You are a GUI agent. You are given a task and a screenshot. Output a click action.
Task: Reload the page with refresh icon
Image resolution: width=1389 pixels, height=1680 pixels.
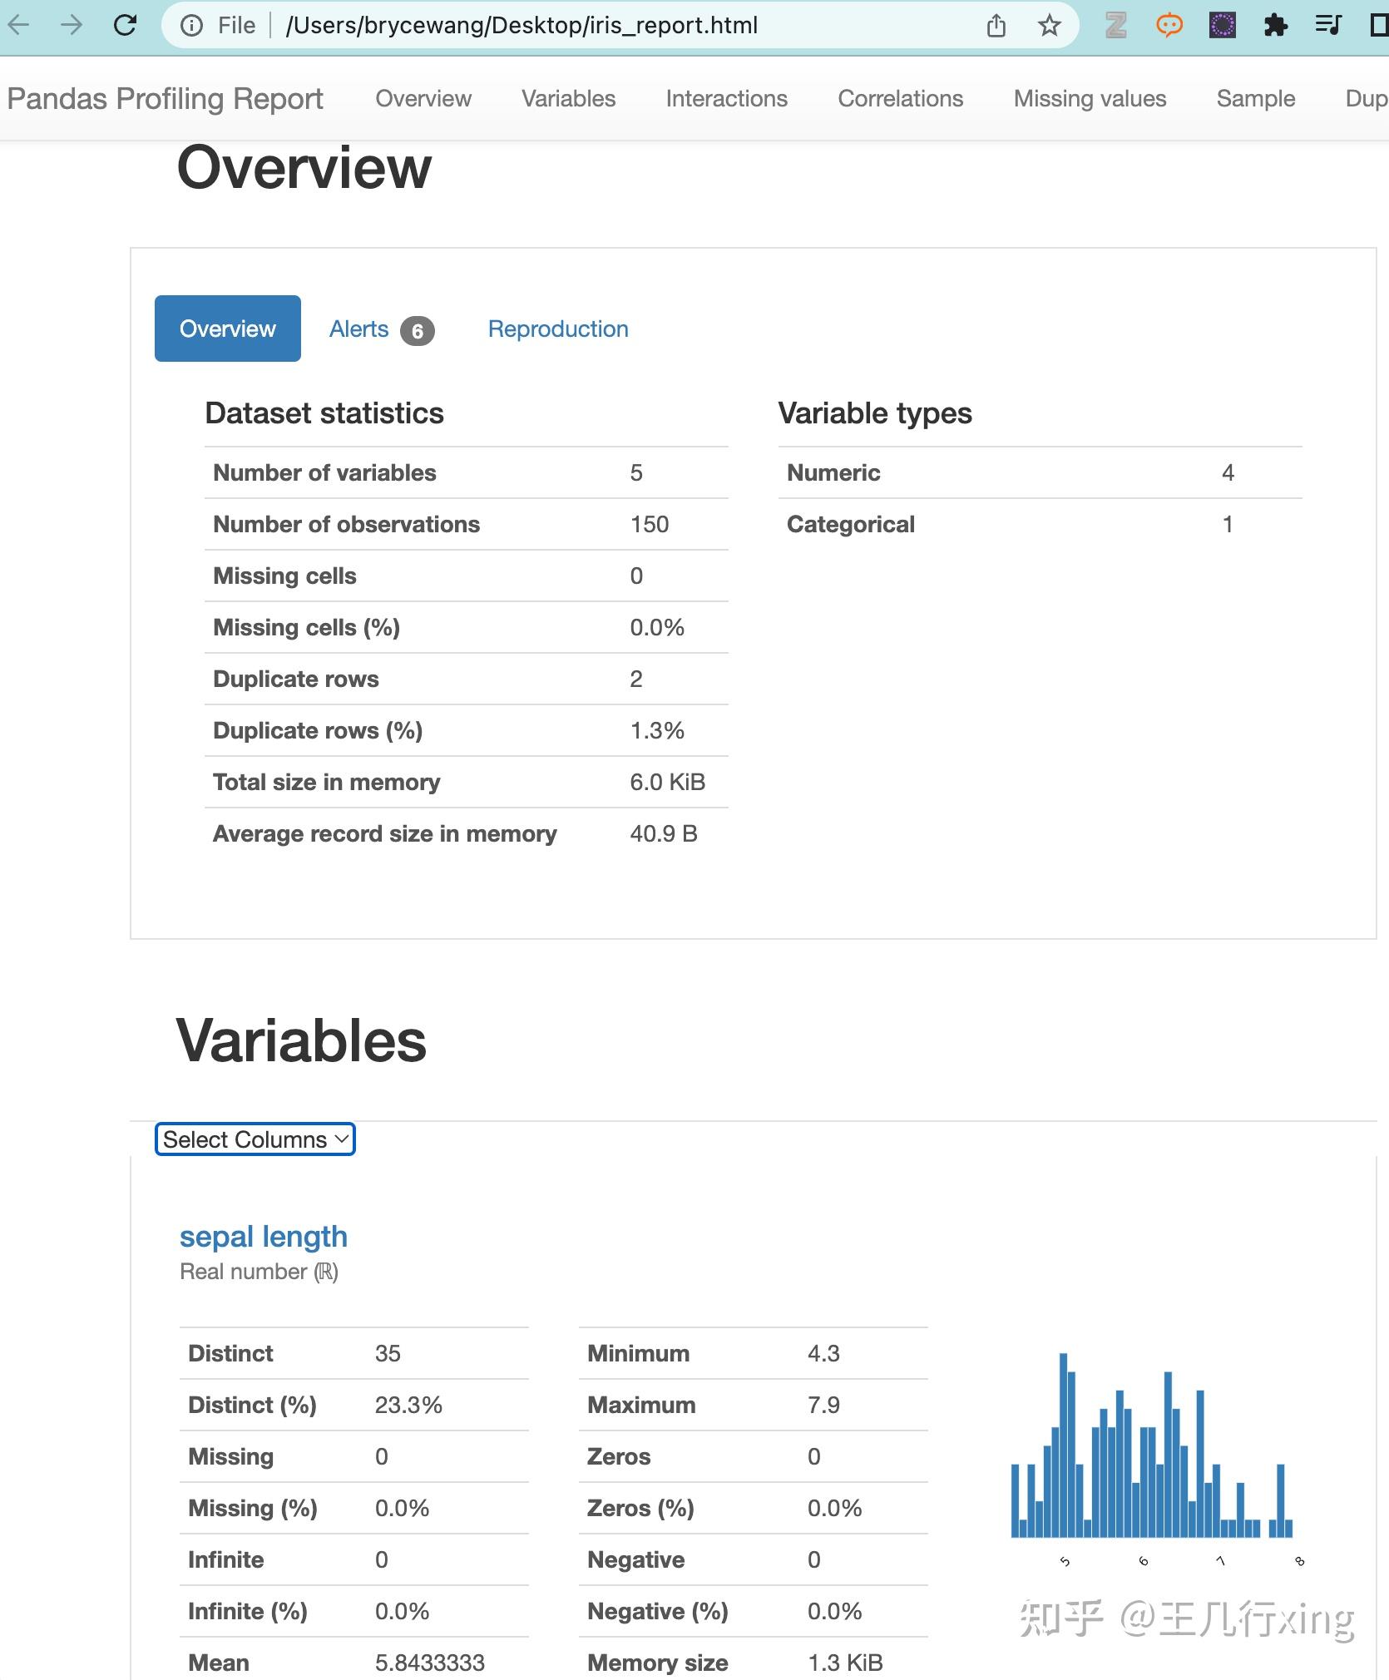pyautogui.click(x=125, y=25)
